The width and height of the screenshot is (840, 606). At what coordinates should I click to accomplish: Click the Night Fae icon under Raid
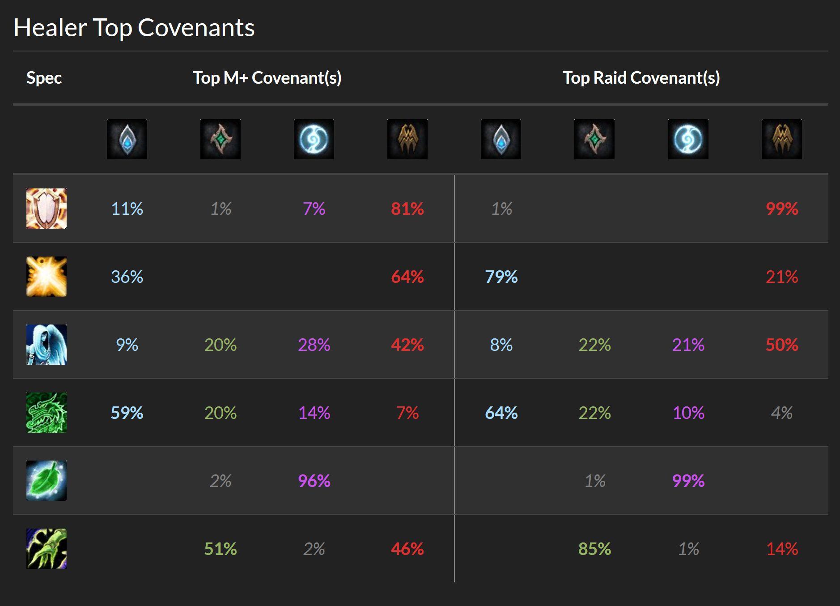point(688,139)
